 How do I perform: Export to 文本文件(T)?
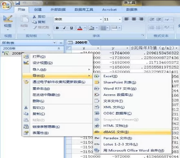point(132,101)
